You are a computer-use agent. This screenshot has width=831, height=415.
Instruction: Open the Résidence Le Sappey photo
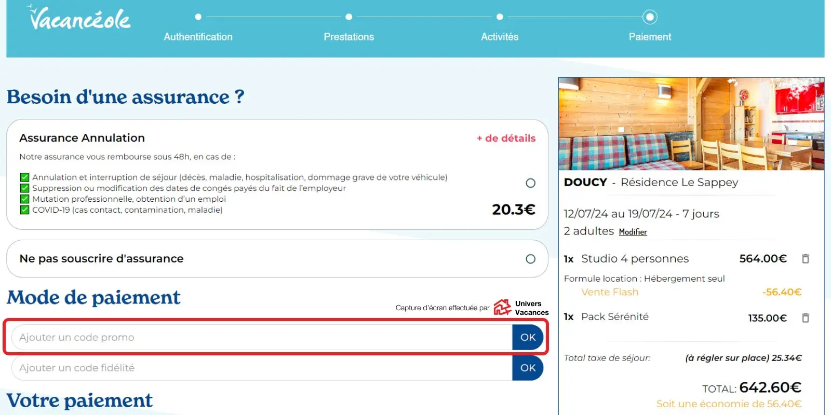tap(691, 124)
